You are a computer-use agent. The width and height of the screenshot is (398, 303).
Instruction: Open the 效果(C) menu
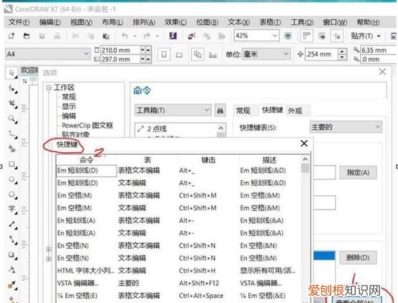point(175,22)
